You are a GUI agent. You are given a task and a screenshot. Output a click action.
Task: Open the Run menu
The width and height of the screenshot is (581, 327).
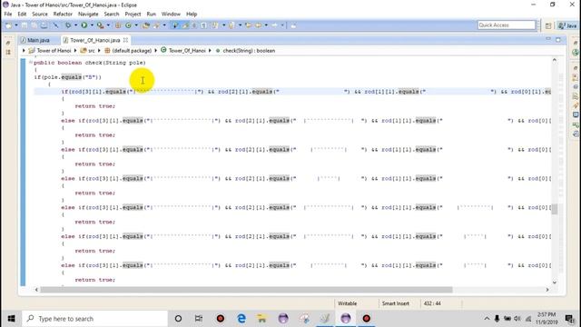click(152, 15)
